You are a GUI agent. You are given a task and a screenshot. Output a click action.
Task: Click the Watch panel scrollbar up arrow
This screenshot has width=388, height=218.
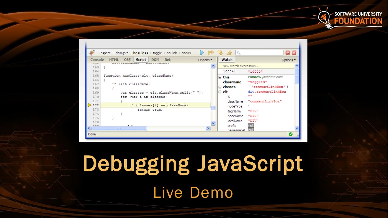click(x=297, y=66)
